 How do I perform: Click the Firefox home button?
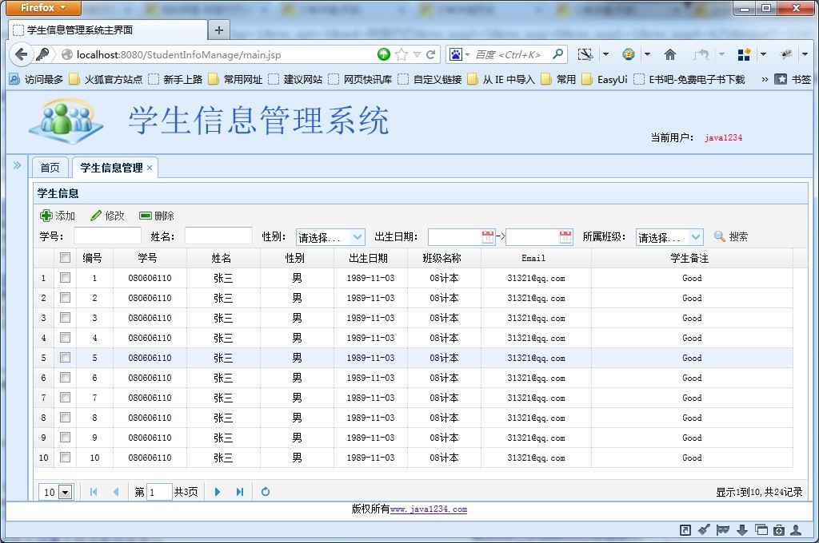(669, 54)
